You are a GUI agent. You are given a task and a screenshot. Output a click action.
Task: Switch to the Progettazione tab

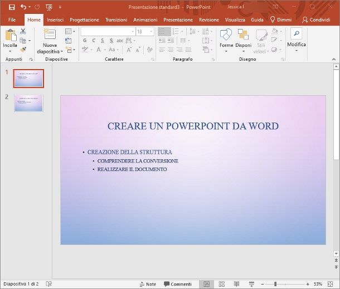84,20
